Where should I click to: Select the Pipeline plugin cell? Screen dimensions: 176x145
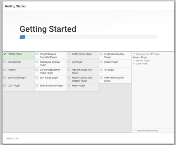pyautogui.click(x=19, y=71)
